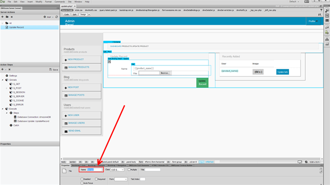
Task: Expand the $_POST global node
Action: point(7,88)
